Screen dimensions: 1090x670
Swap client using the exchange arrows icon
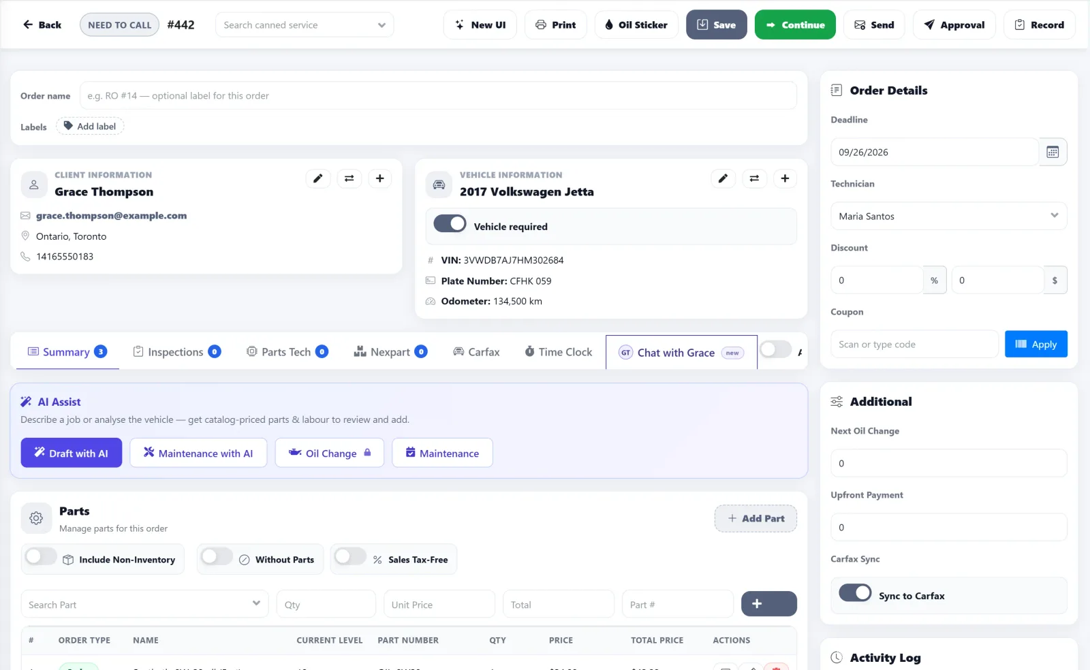[349, 178]
